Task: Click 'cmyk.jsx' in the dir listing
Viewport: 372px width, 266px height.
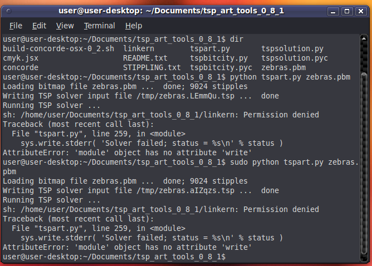Action: [x=21, y=58]
